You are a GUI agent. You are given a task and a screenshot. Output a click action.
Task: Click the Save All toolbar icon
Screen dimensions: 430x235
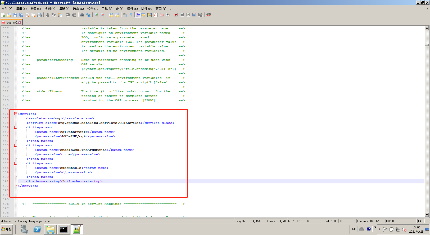[x=21, y=15]
